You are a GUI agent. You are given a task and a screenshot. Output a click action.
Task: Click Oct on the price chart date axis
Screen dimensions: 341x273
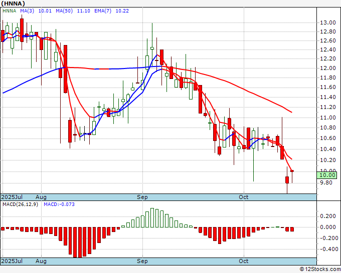(x=244, y=197)
